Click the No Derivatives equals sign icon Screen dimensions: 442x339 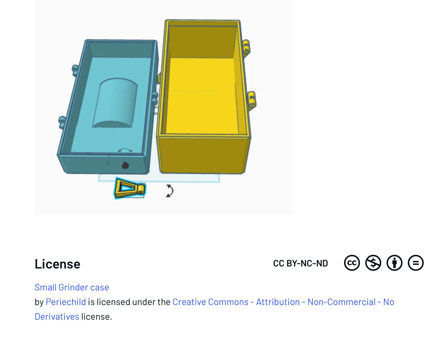click(416, 263)
